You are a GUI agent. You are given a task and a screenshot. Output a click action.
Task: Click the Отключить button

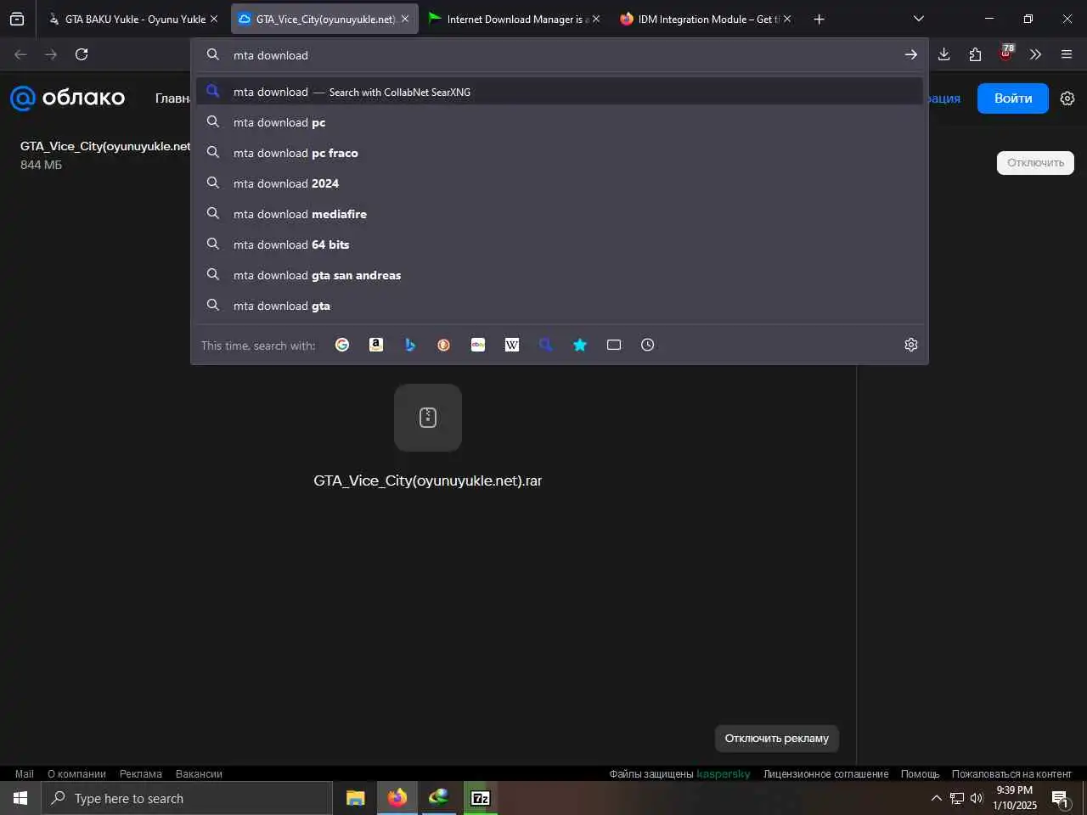1035,163
